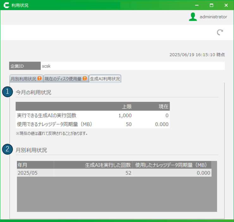Click the administrator username label
This screenshot has height=222, width=234.
213,17
